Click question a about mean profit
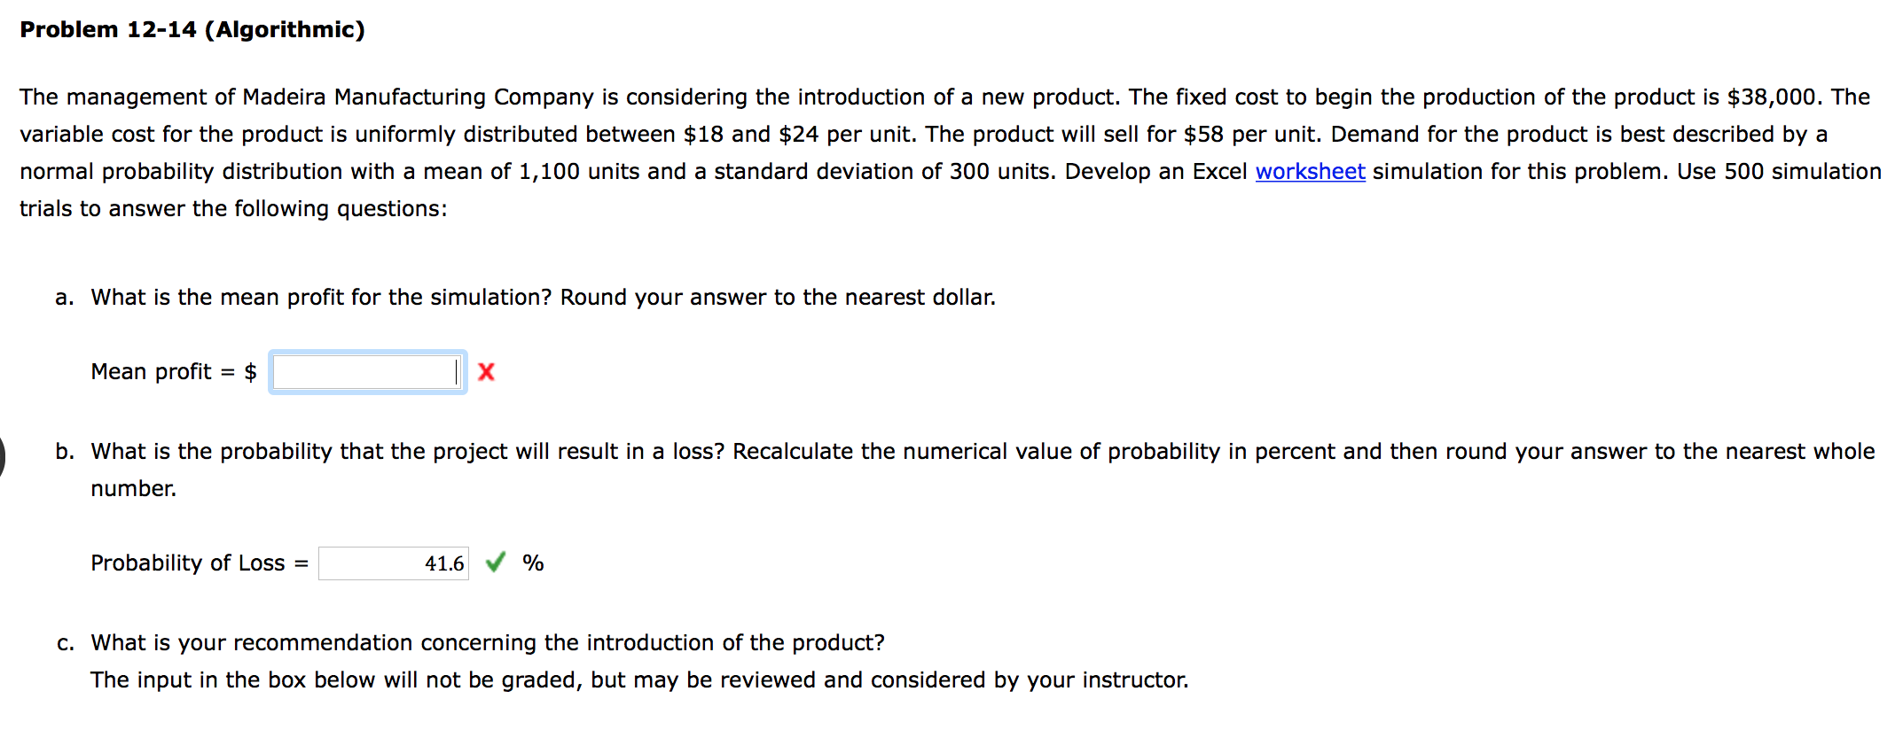This screenshot has height=730, width=1903. point(543,298)
